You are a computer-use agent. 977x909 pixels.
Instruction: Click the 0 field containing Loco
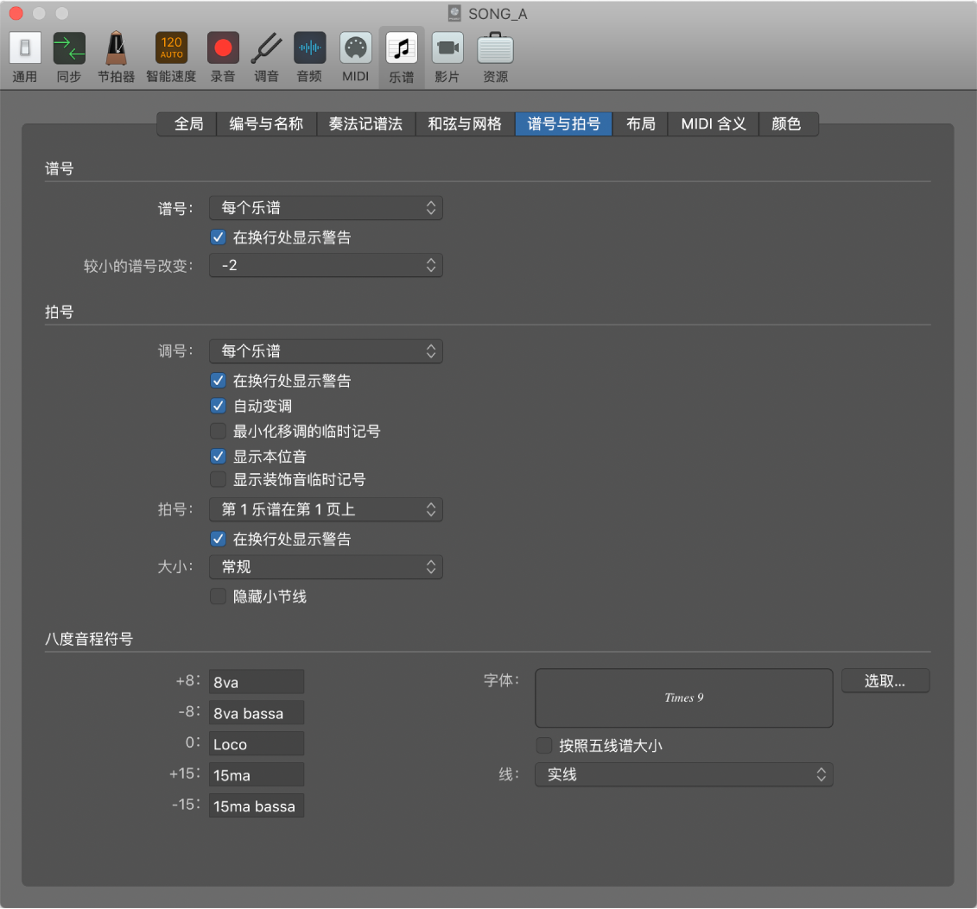pos(257,744)
